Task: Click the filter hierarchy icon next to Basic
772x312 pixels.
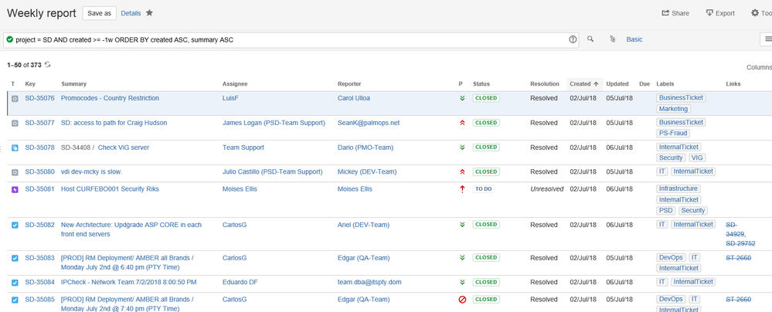Action: (613, 39)
